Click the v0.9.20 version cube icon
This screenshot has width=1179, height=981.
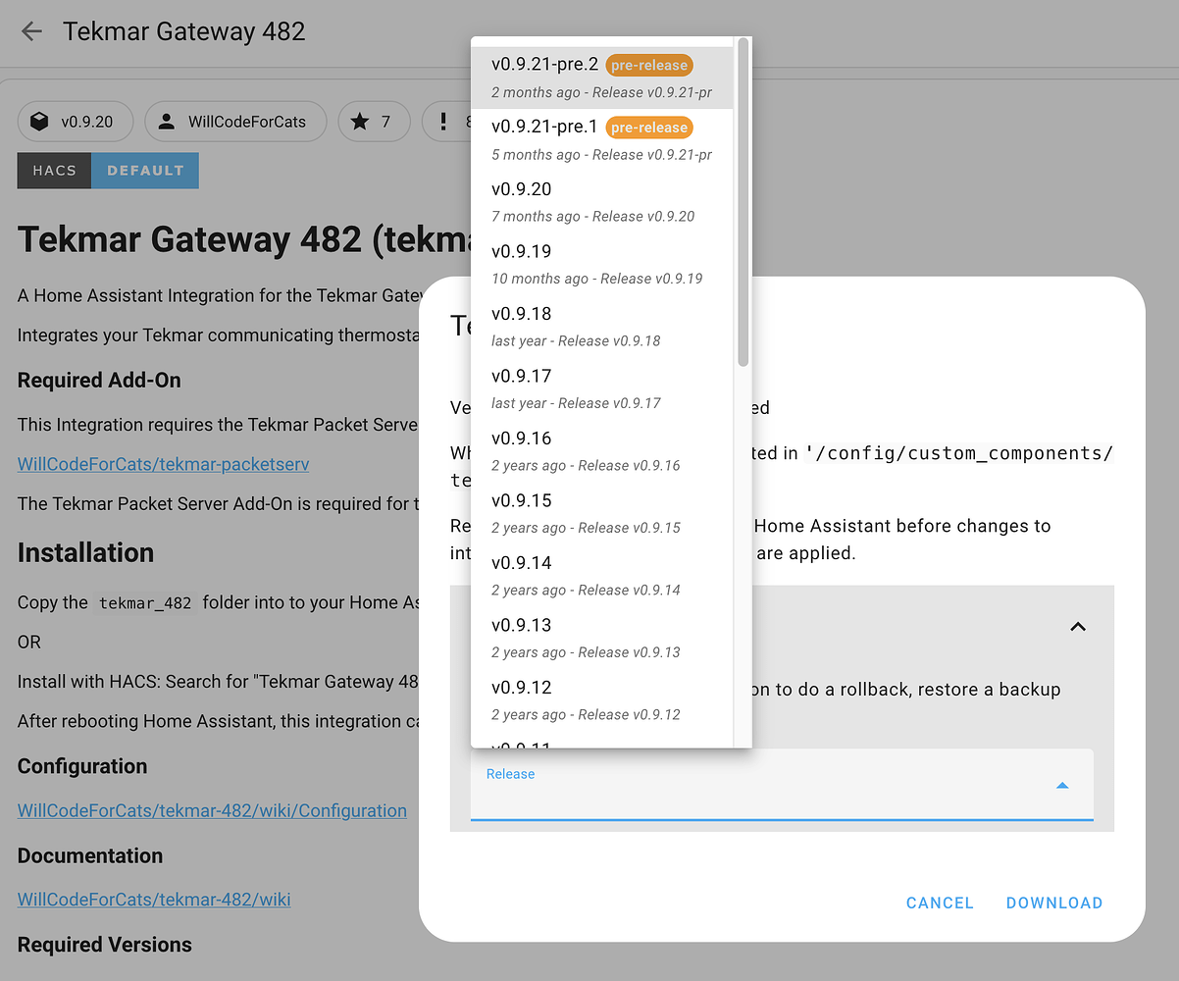point(39,122)
